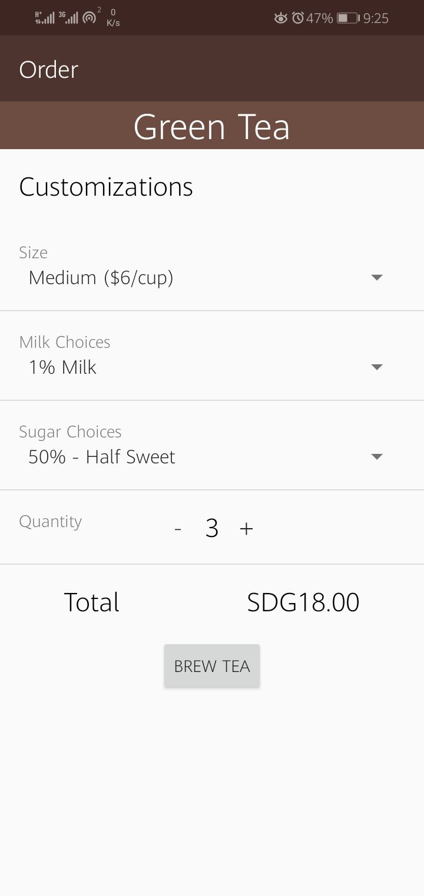
Task: Expand the Milk Choices dropdown arrow
Action: click(377, 367)
